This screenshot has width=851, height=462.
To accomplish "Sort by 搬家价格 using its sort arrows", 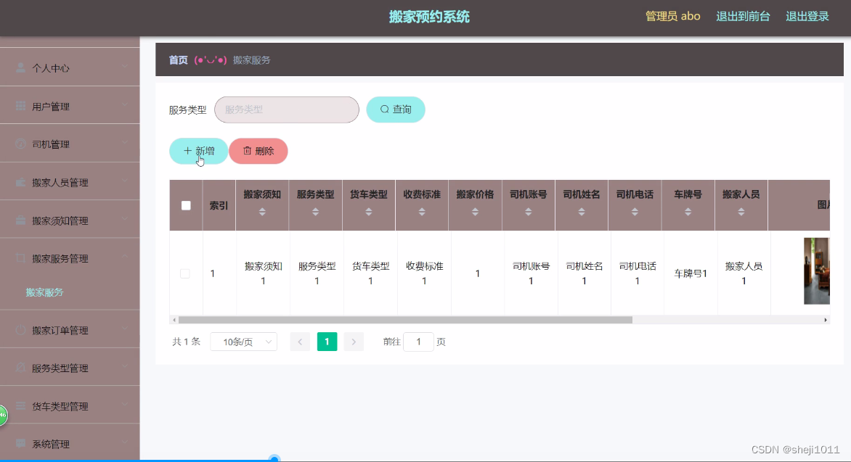I will tap(475, 212).
